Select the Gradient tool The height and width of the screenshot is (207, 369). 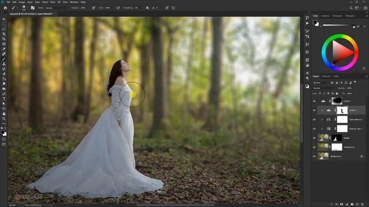[4, 79]
